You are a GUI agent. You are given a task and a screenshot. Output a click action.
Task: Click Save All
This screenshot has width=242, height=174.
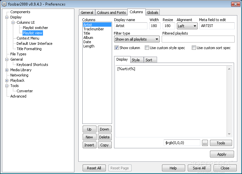click(x=199, y=168)
